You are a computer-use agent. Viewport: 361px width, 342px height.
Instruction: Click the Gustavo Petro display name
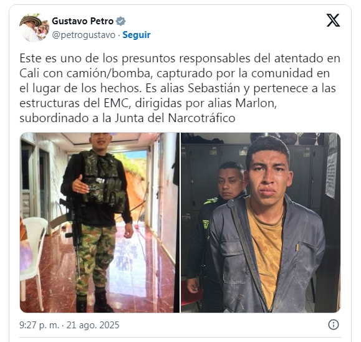83,21
